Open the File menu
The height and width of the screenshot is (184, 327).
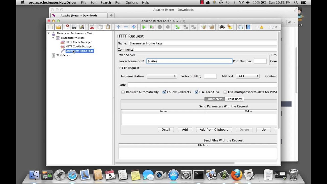[84, 3]
